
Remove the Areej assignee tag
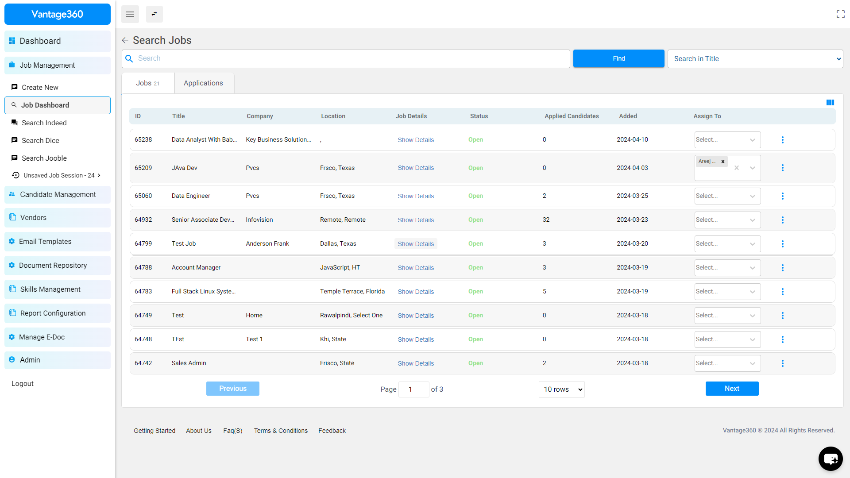tap(723, 162)
